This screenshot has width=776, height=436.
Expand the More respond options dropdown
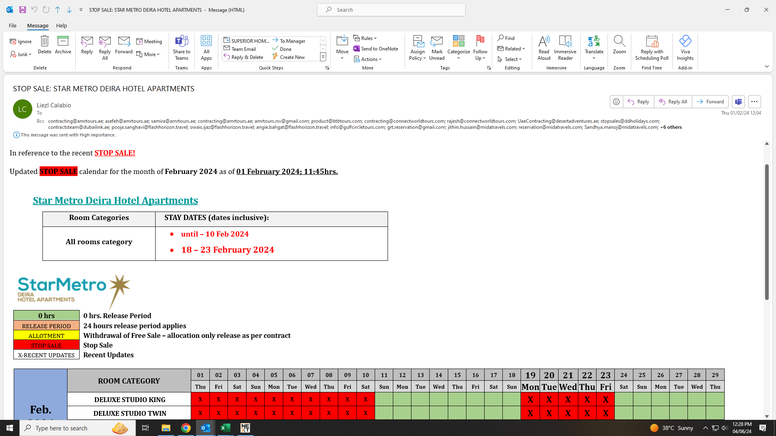click(148, 54)
